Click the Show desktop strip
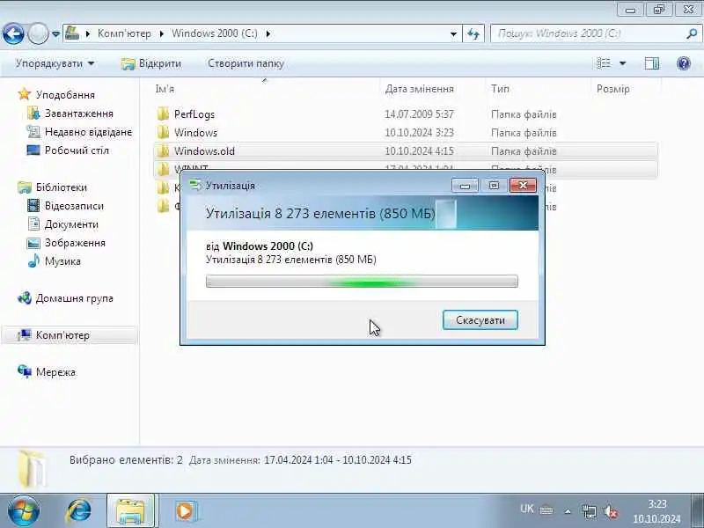This screenshot has height=528, width=704. pyautogui.click(x=697, y=511)
